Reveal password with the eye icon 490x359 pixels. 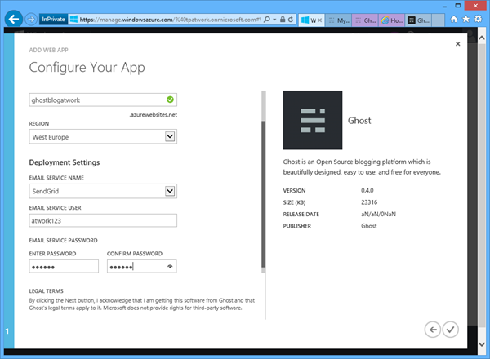click(170, 266)
